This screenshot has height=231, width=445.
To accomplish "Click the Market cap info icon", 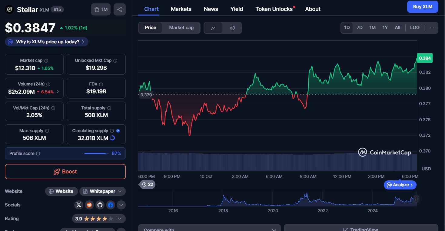I will [46, 61].
